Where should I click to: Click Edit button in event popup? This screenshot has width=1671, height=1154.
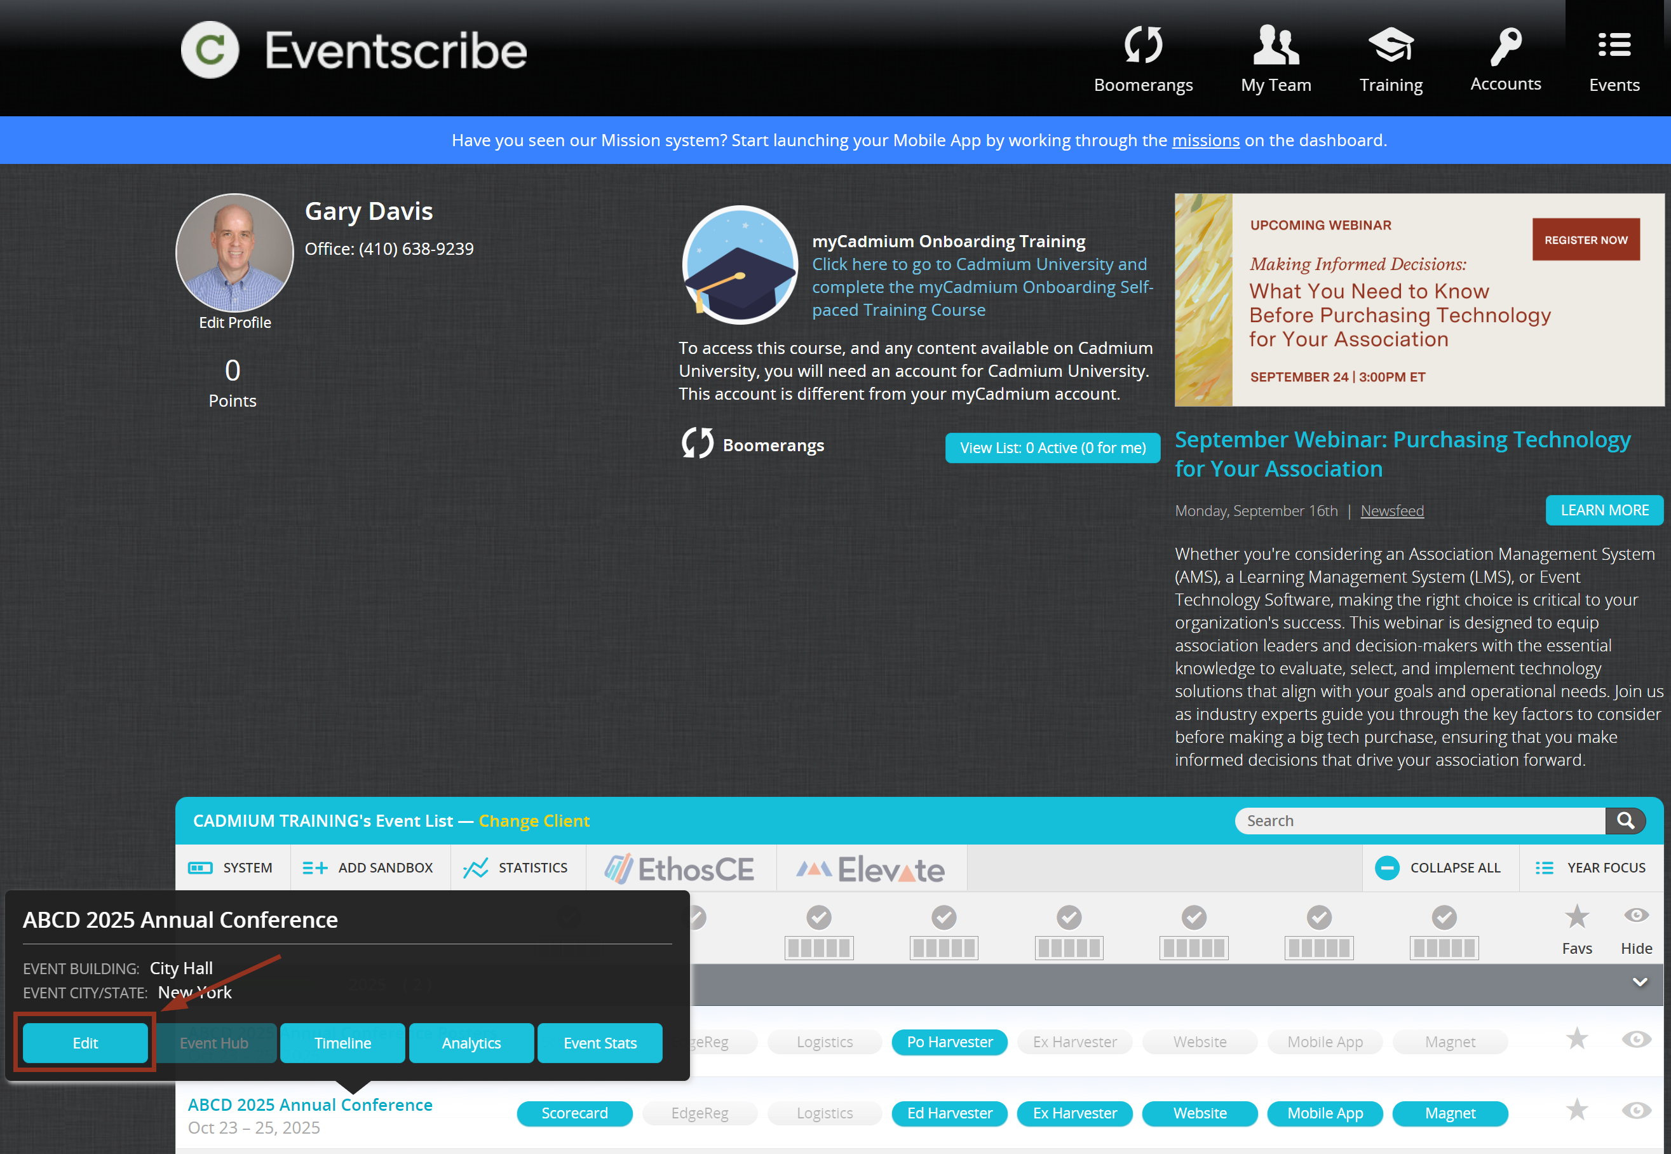tap(85, 1043)
